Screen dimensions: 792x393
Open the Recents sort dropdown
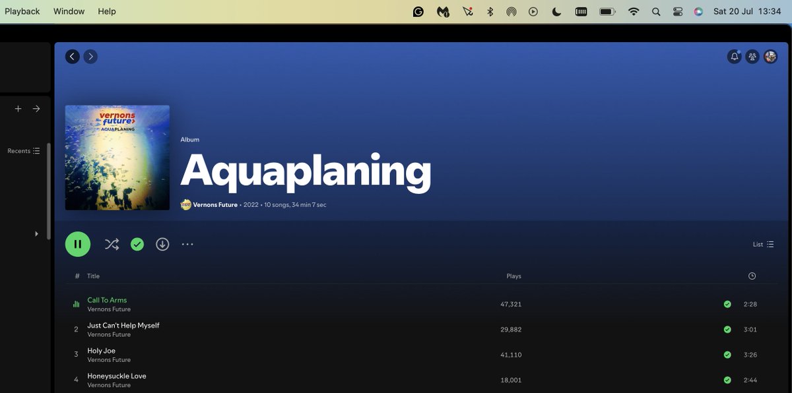pos(24,151)
